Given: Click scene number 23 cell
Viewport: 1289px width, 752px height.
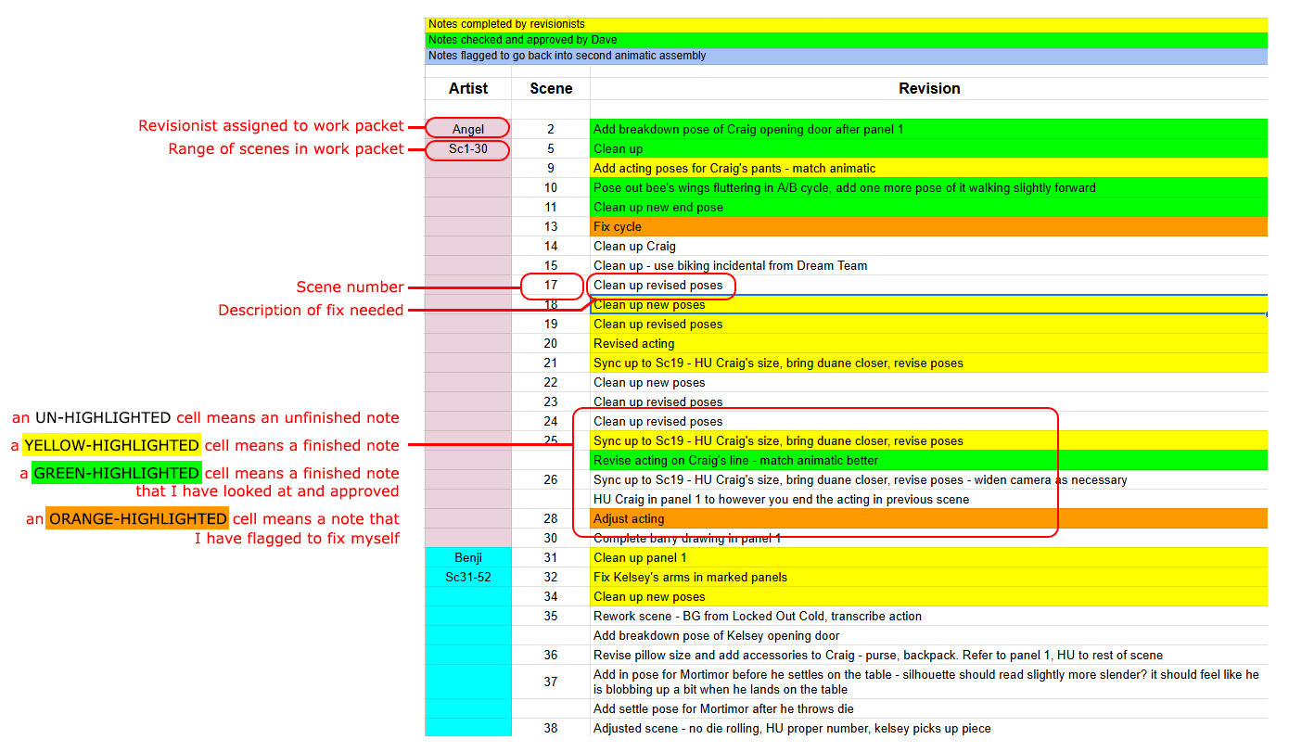Looking at the screenshot, I should pos(551,401).
